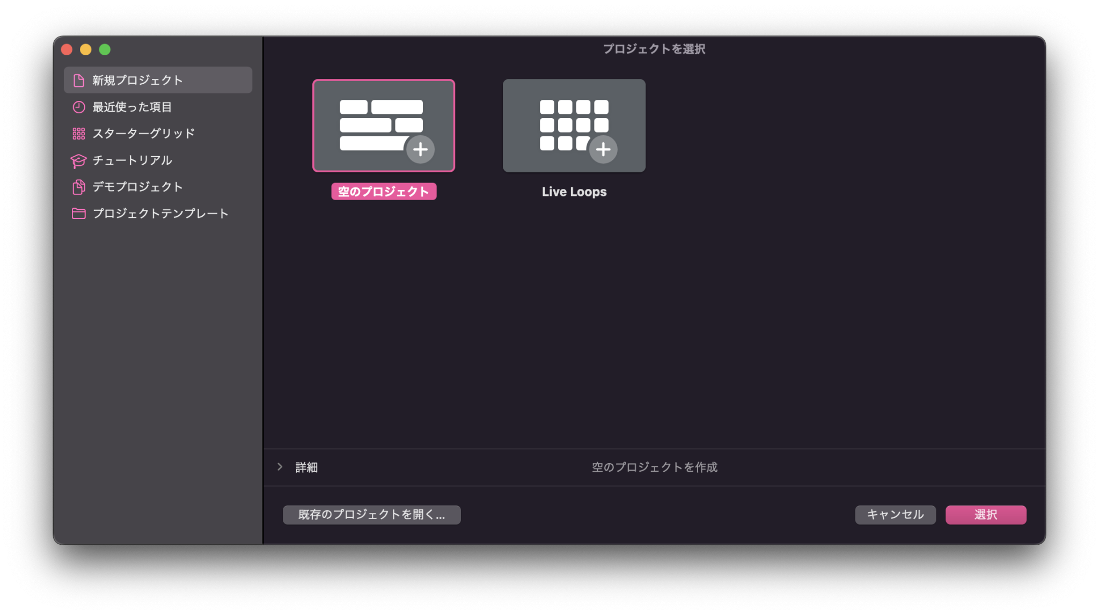1099x615 pixels.
Task: Select スターターグリッド from the sidebar
Action: pos(144,133)
